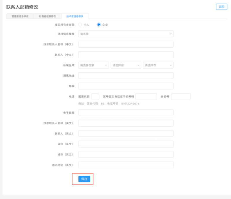
Task: Open the 选择信息模板 dropdown
Action: pyautogui.click(x=126, y=34)
